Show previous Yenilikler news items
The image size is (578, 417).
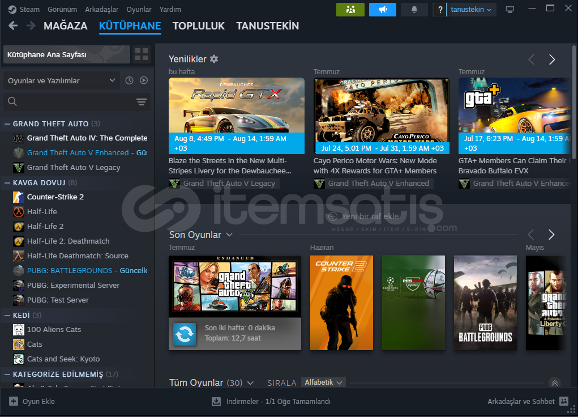coord(531,59)
